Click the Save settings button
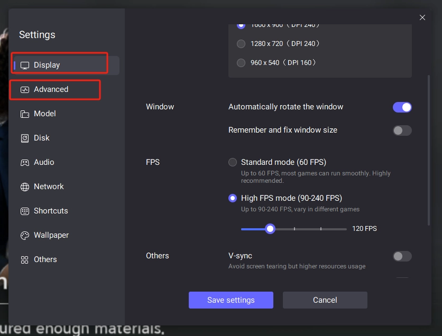Screen dimensions: 442x336 231,300
